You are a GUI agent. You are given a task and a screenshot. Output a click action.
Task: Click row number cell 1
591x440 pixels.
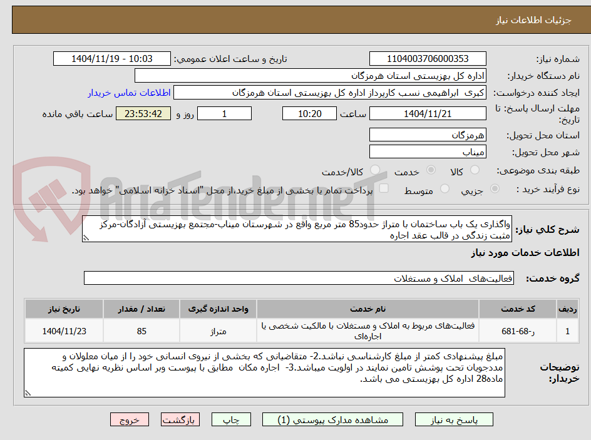(568, 330)
